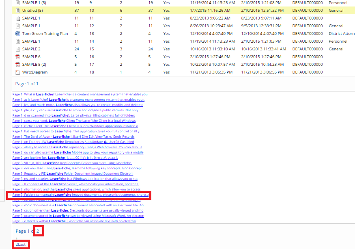
Task: Select the SAMPLE 6 entry
Action: 31,57
